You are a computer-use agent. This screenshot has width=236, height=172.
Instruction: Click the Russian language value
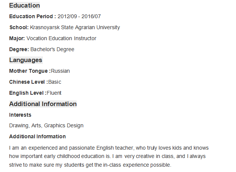[60, 71]
